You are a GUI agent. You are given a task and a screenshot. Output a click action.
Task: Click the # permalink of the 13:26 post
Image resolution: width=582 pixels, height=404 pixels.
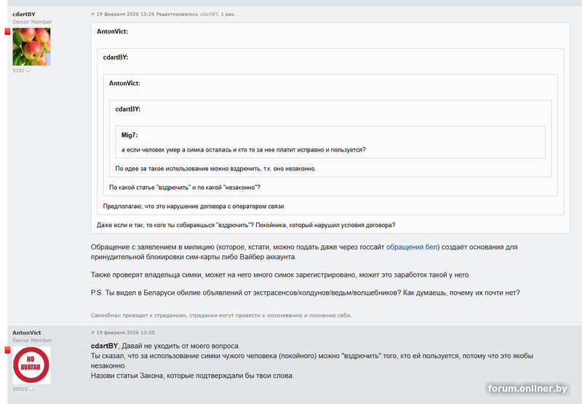(x=93, y=14)
